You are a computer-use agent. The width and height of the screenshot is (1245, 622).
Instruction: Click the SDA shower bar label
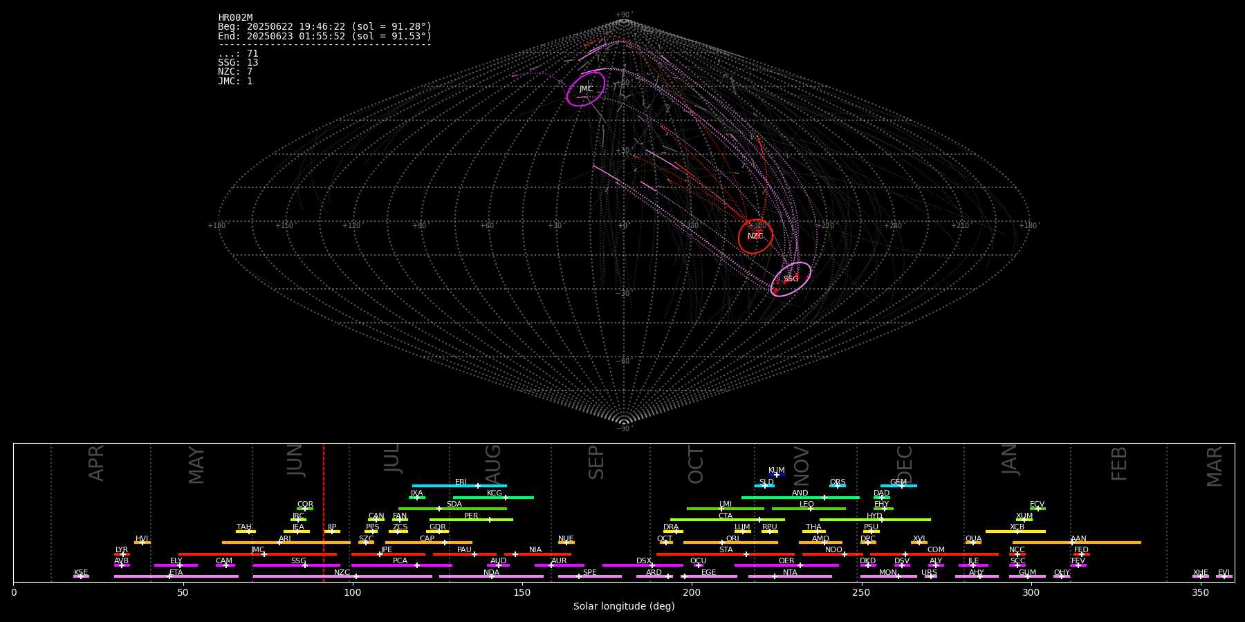[454, 505]
